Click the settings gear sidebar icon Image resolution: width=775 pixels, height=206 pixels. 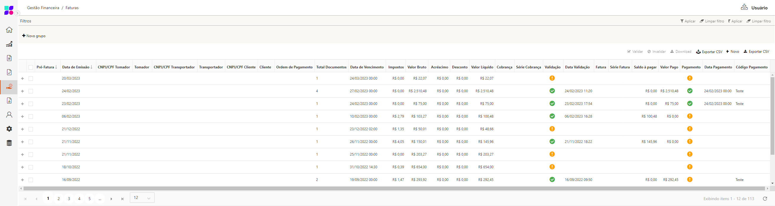pyautogui.click(x=9, y=129)
